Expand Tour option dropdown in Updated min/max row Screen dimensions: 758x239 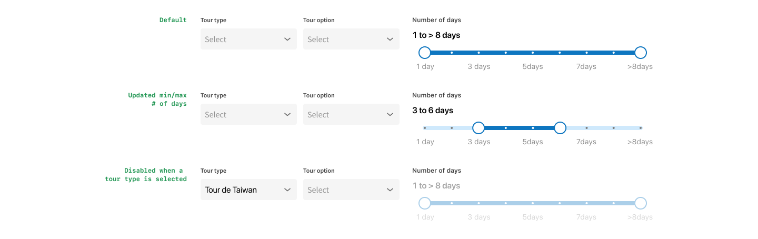(351, 115)
